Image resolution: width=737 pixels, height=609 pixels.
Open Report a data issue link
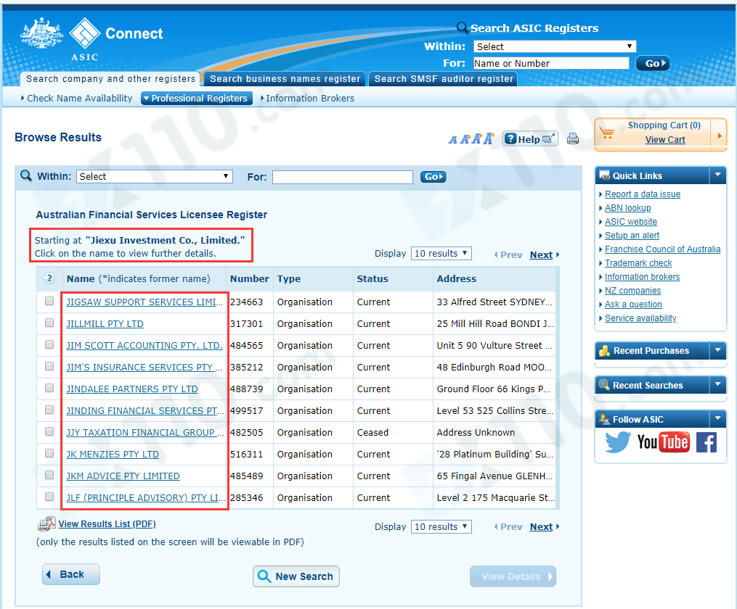click(642, 194)
